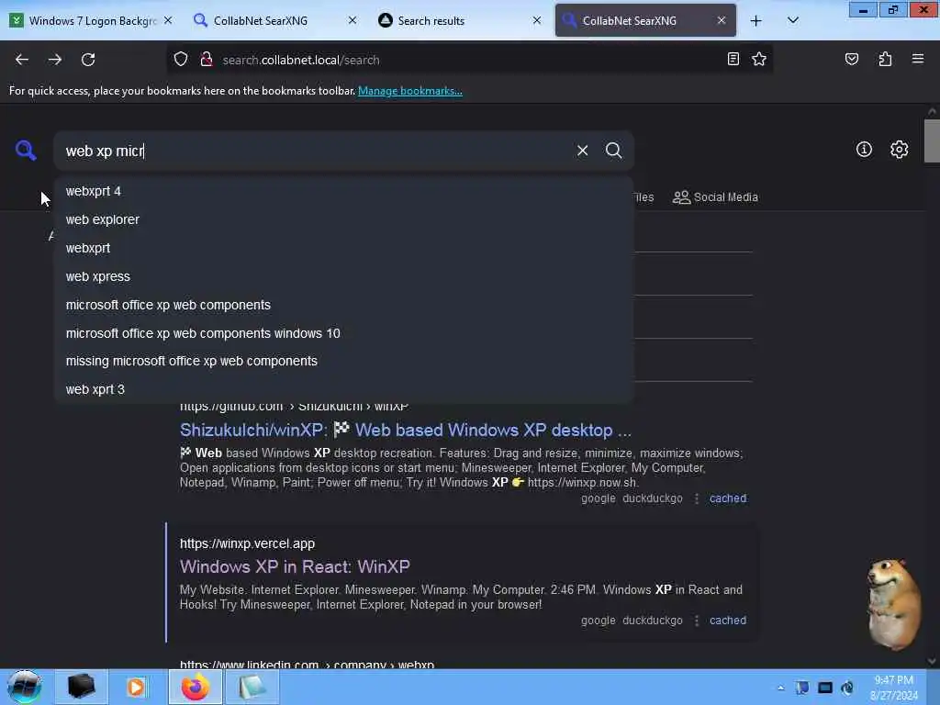Image resolution: width=940 pixels, height=705 pixels.
Task: Select the Social Media category
Action: click(x=715, y=197)
